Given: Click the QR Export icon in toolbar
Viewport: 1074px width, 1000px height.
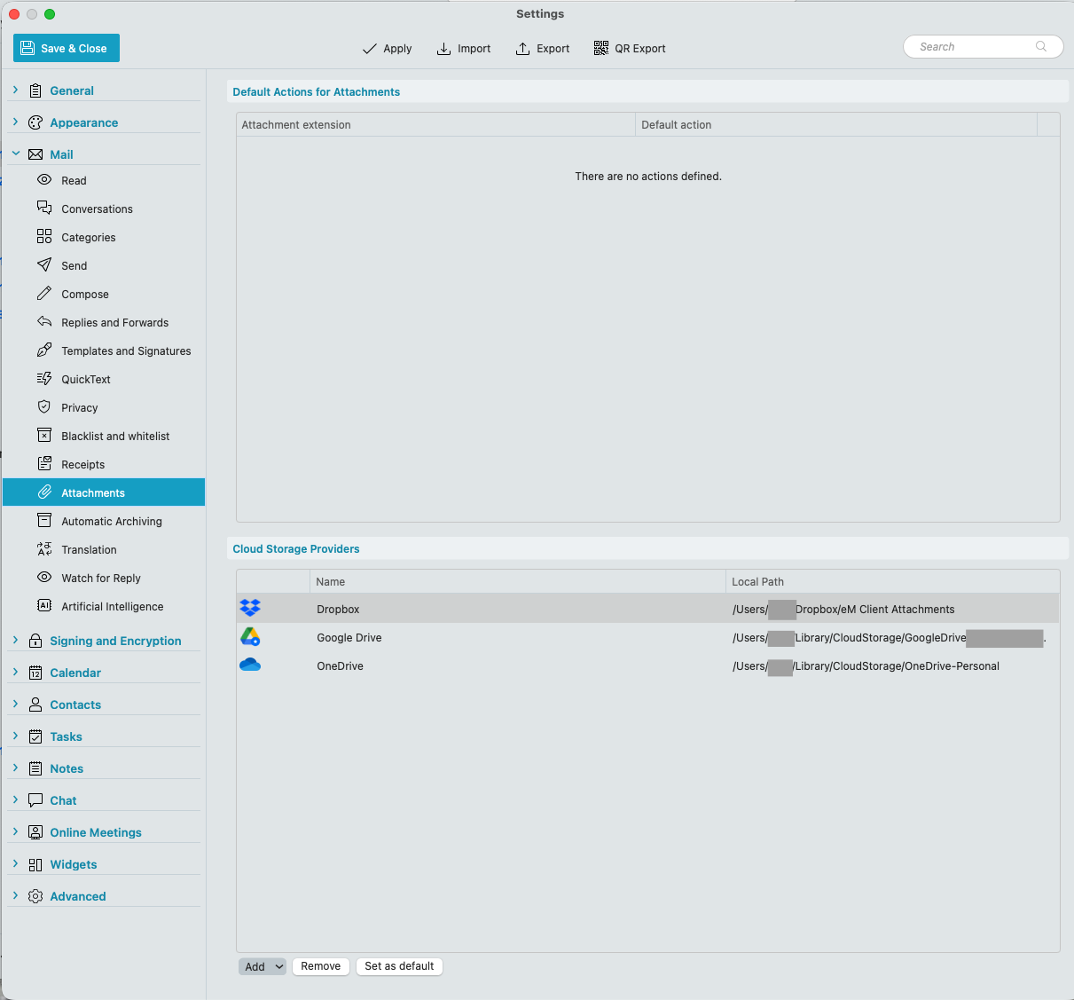Looking at the screenshot, I should (601, 48).
